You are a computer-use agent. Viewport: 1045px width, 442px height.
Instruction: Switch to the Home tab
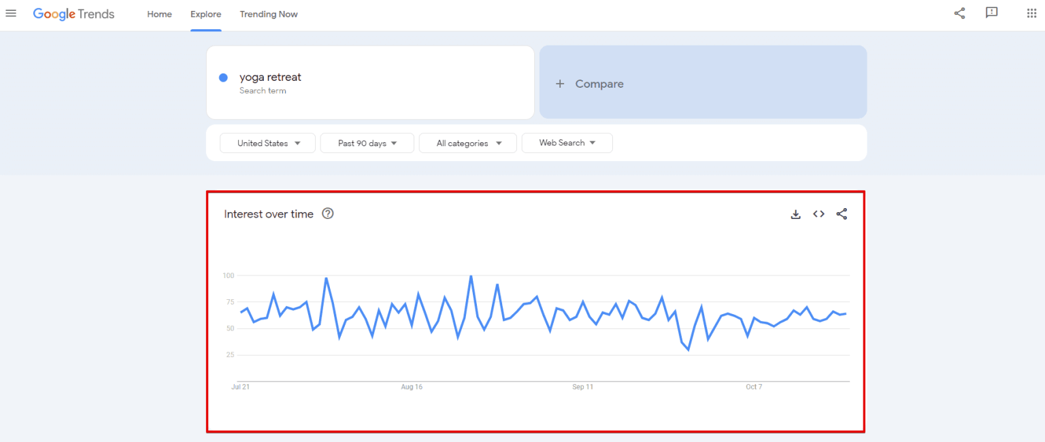point(159,14)
